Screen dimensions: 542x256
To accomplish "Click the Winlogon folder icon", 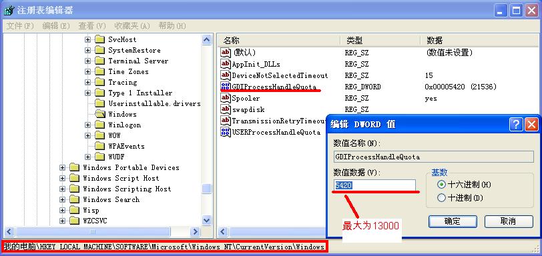I will point(100,125).
